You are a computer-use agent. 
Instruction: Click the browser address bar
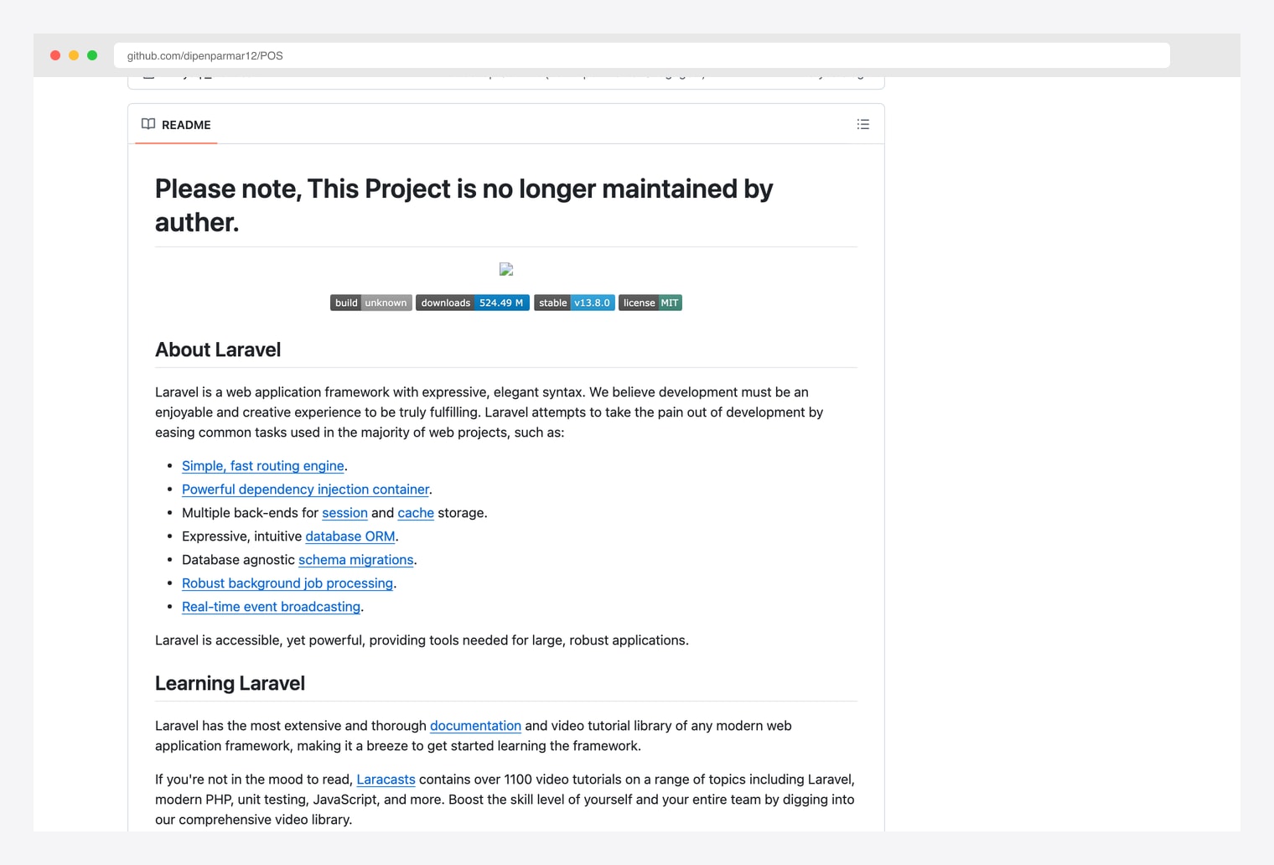point(642,55)
